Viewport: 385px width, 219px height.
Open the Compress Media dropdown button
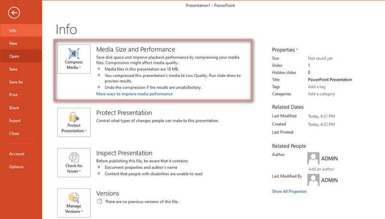[x=74, y=59]
